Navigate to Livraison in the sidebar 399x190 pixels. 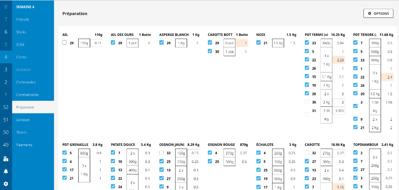(x=23, y=119)
